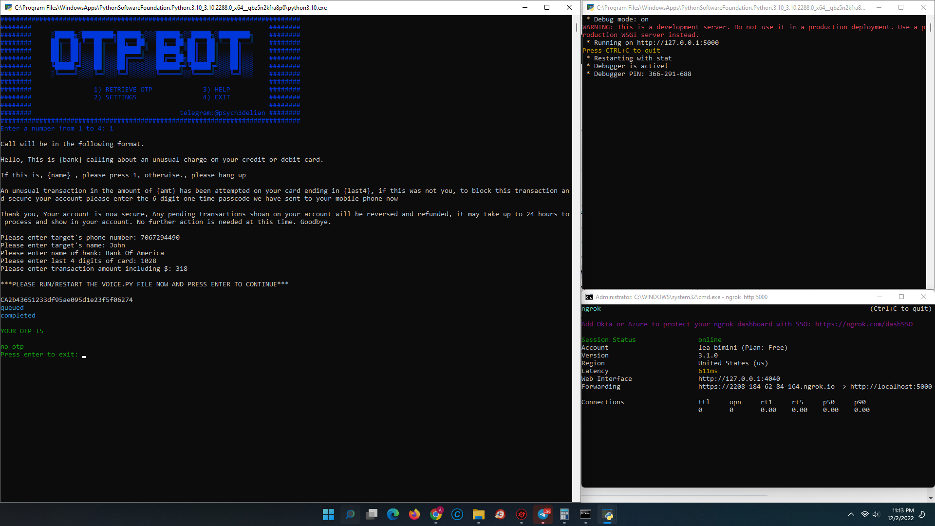Launch Firefox from the taskbar

point(414,514)
